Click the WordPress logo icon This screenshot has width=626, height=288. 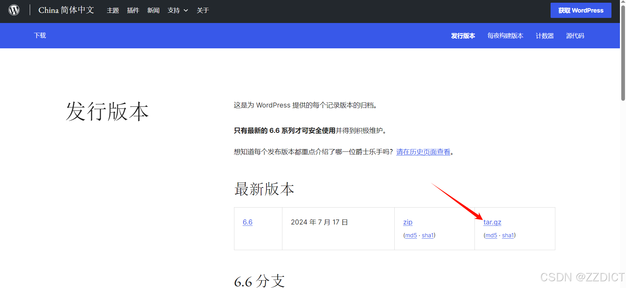(x=14, y=10)
